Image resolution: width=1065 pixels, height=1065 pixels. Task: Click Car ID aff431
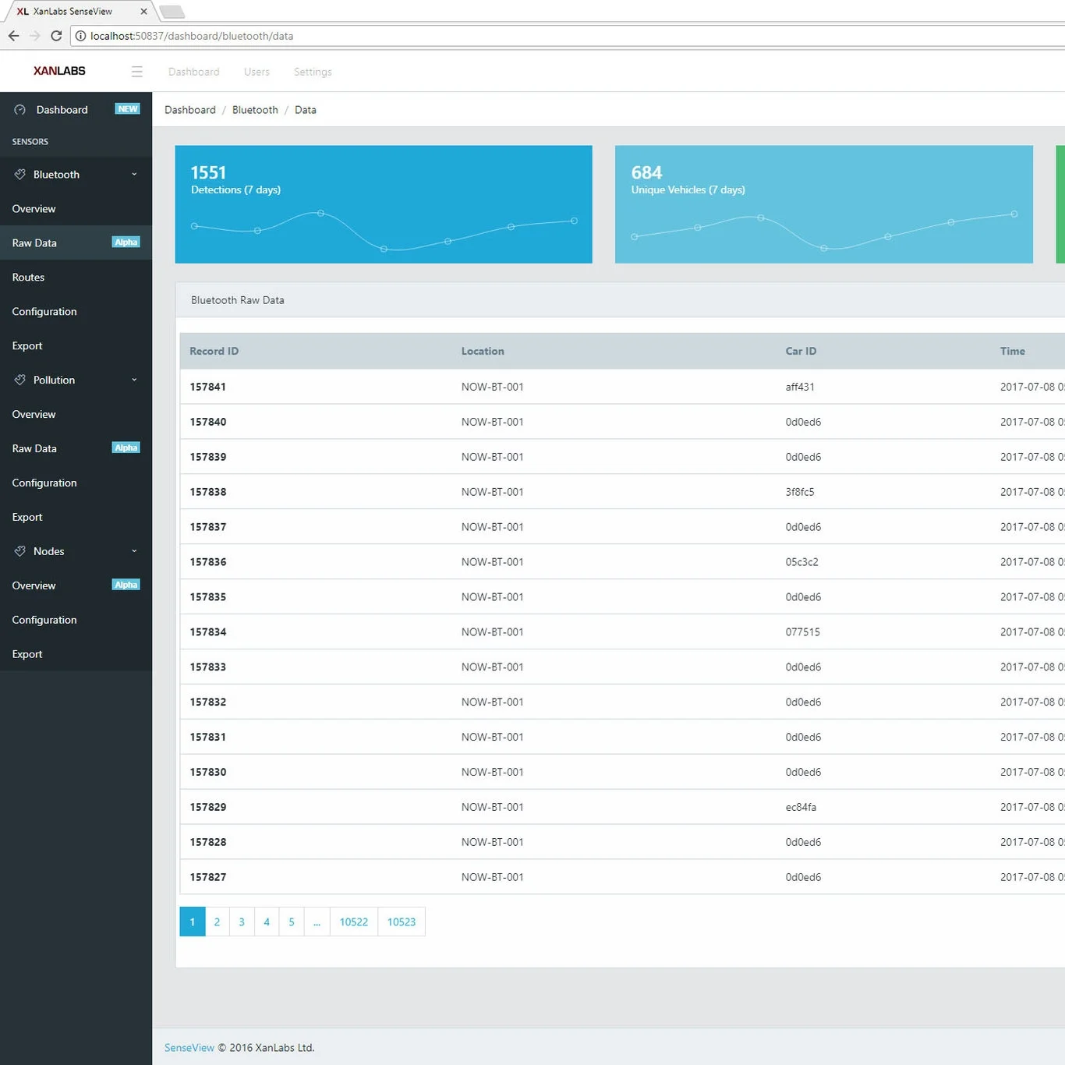pyautogui.click(x=800, y=387)
